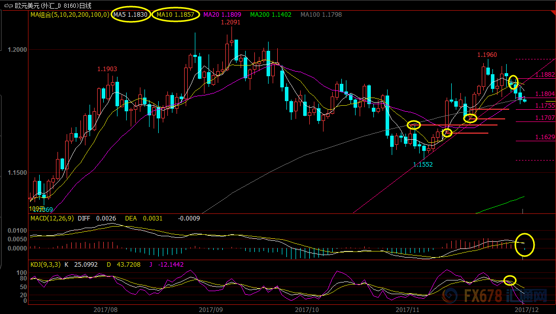
Task: Click the 80 level on the KDJ axis
Action: pos(23,278)
